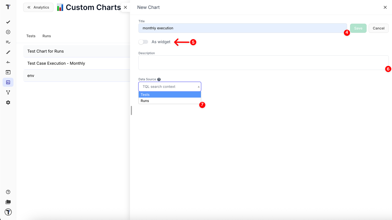Open the Data Source TQL search context dropdown
The width and height of the screenshot is (392, 220).
click(x=170, y=87)
